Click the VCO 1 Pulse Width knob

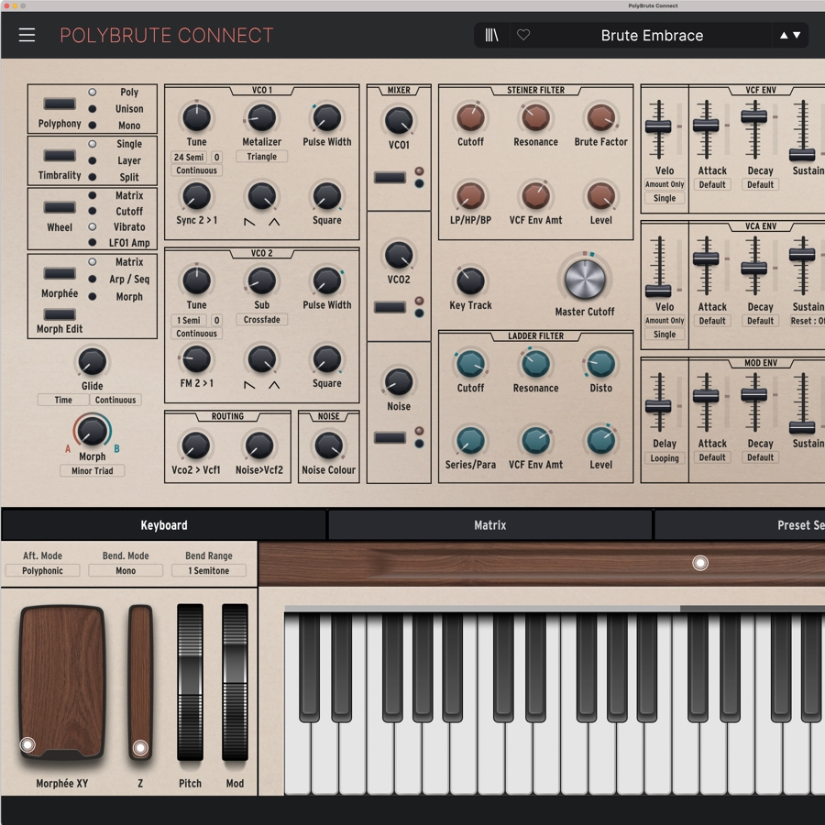click(326, 117)
